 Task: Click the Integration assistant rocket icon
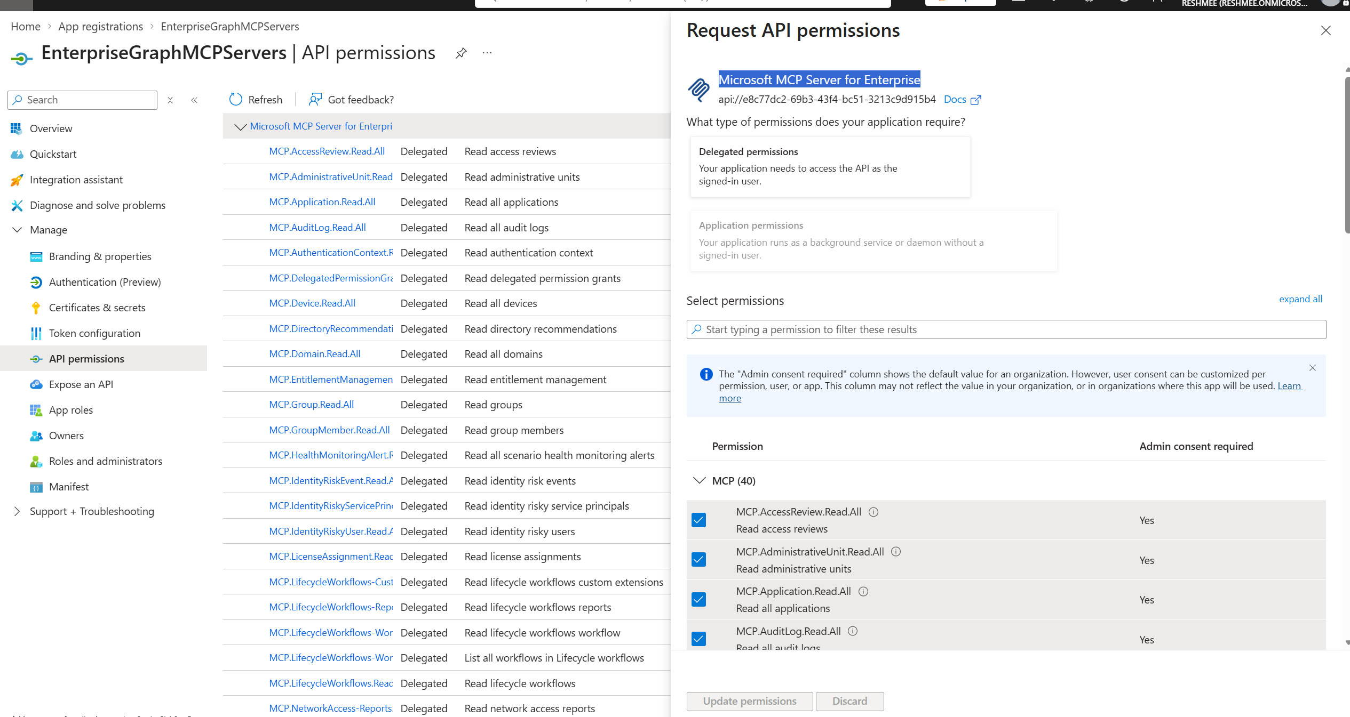click(17, 180)
